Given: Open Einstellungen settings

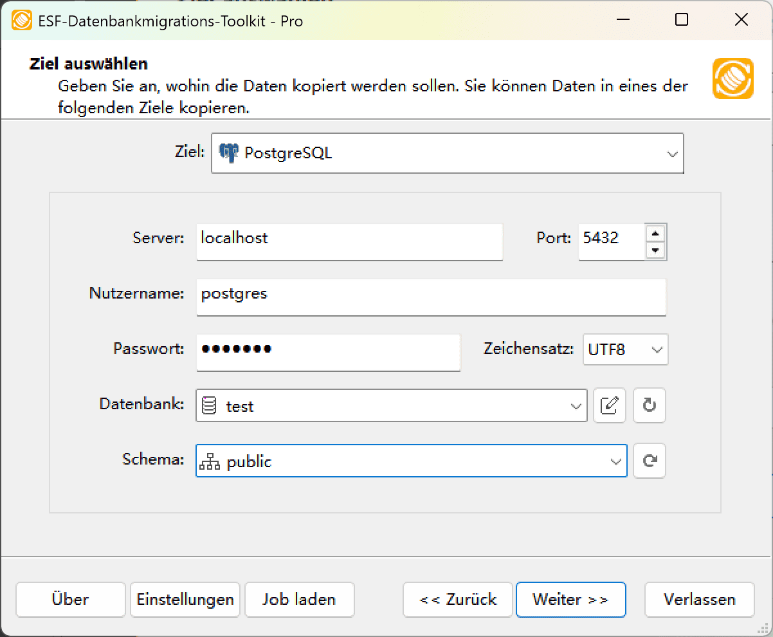Looking at the screenshot, I should point(185,599).
